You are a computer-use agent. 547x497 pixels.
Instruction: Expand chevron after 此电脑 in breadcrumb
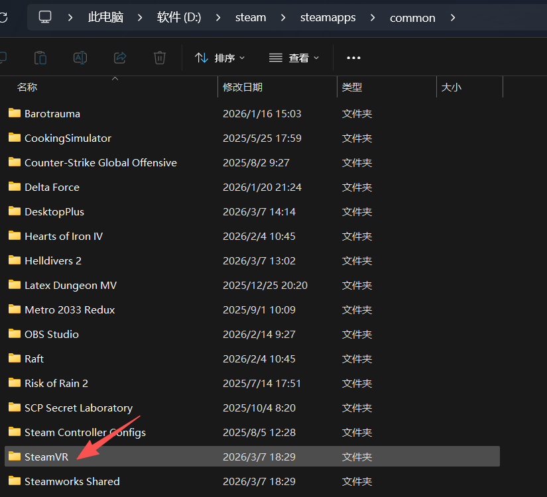[140, 17]
